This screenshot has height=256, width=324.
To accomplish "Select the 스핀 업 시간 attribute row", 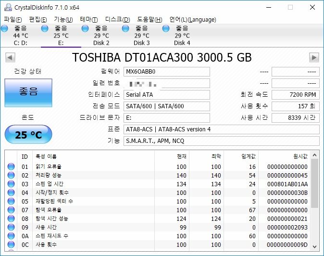I will click(158, 184).
